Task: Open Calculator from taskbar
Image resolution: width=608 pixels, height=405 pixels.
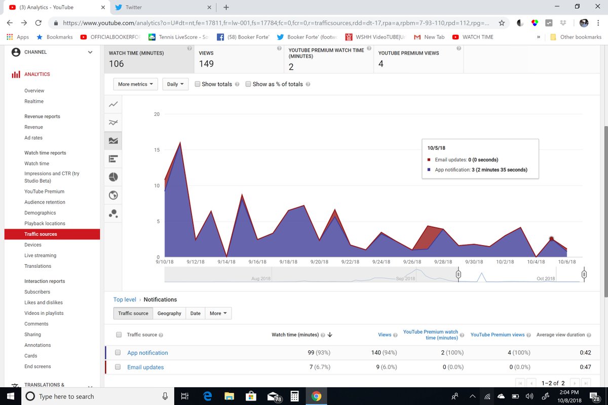Action: tap(294, 396)
